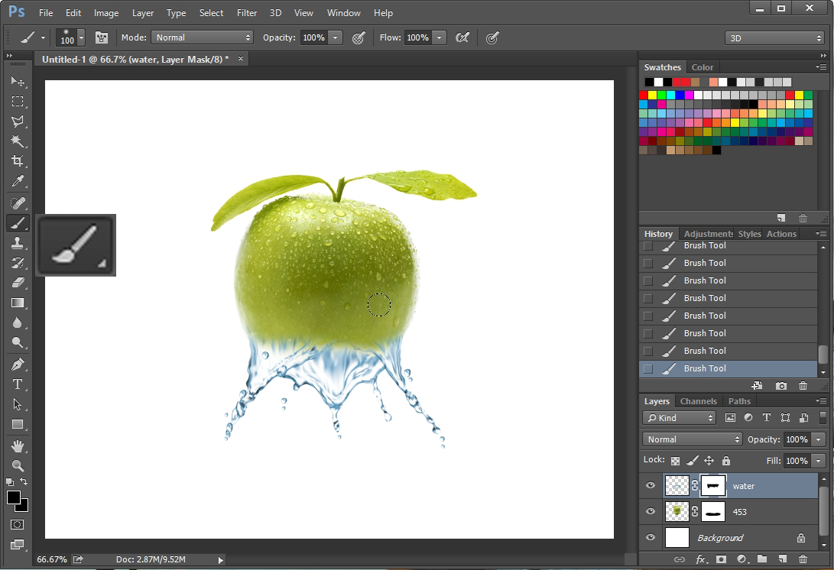This screenshot has height=570, width=834.
Task: Open the layer Kind filter dropdown
Action: (680, 418)
